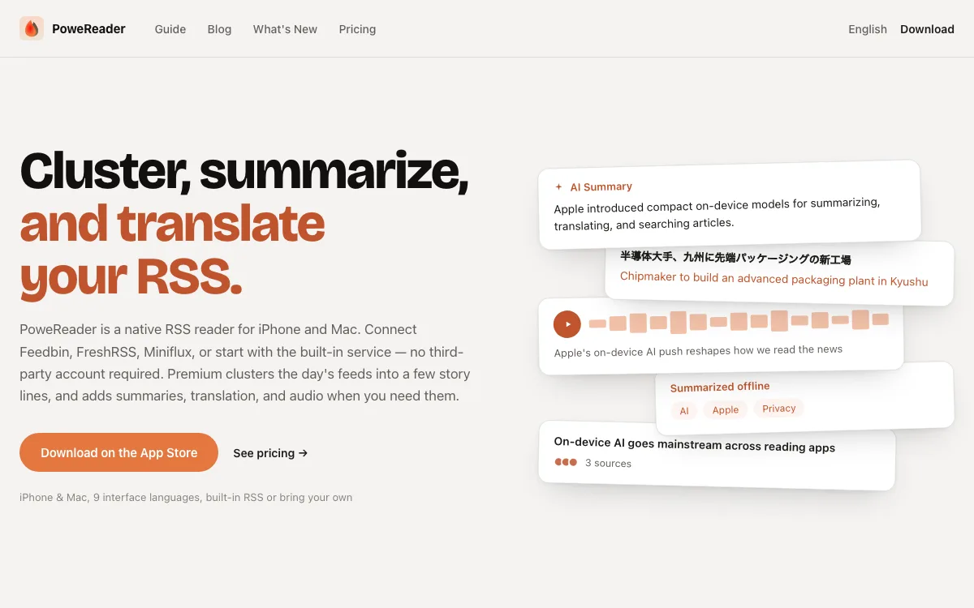This screenshot has width=974, height=608.
Task: Open What's New in navigation
Action: (x=285, y=29)
